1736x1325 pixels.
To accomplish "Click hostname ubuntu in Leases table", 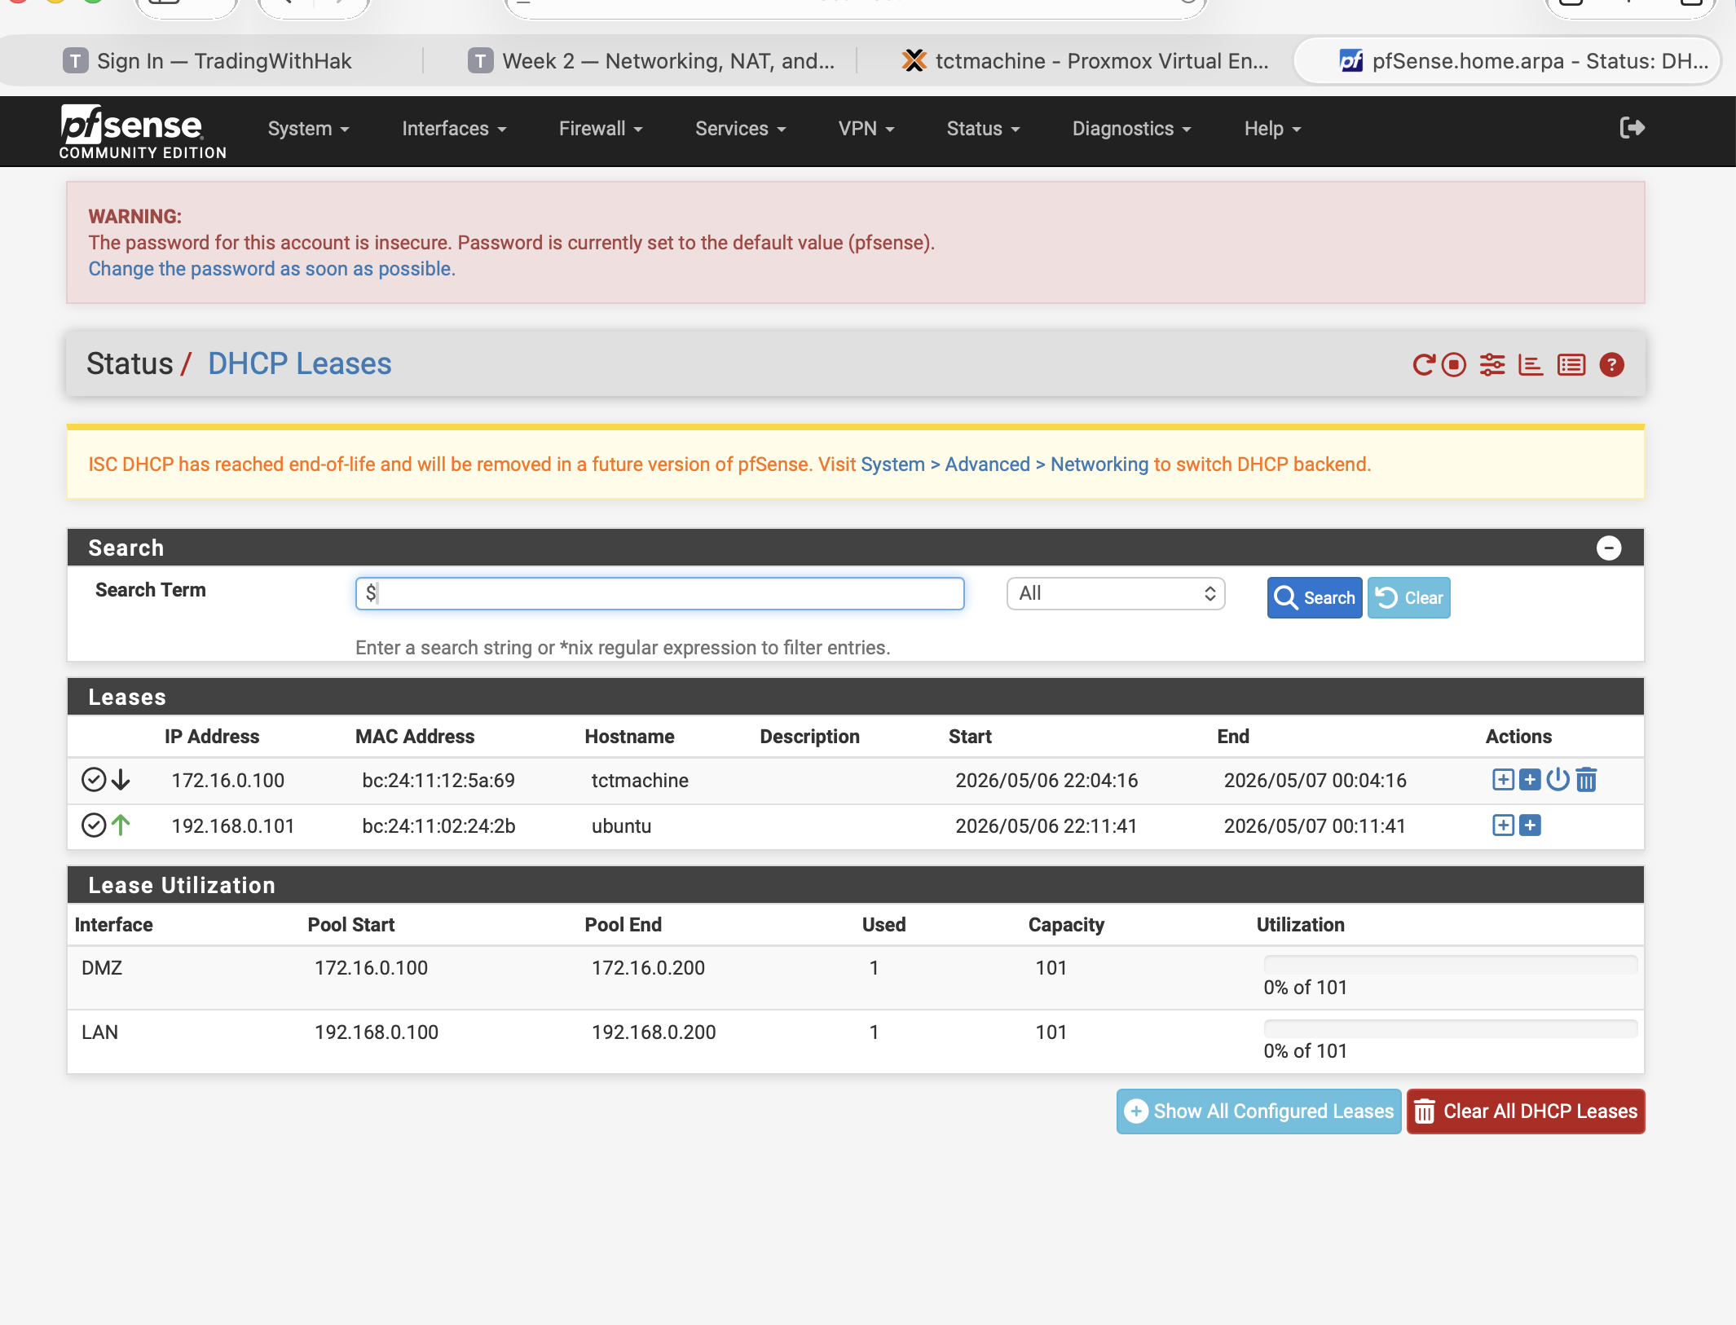I will coord(621,826).
